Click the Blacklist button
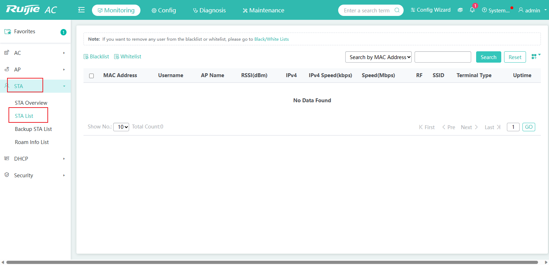This screenshot has height=265, width=549. click(96, 57)
